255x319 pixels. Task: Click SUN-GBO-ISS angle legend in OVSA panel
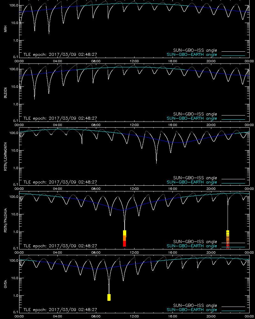195,305
